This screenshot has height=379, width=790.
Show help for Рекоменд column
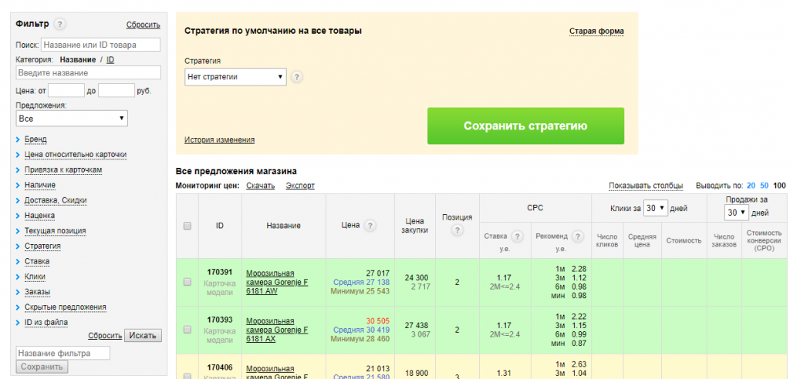(x=578, y=236)
